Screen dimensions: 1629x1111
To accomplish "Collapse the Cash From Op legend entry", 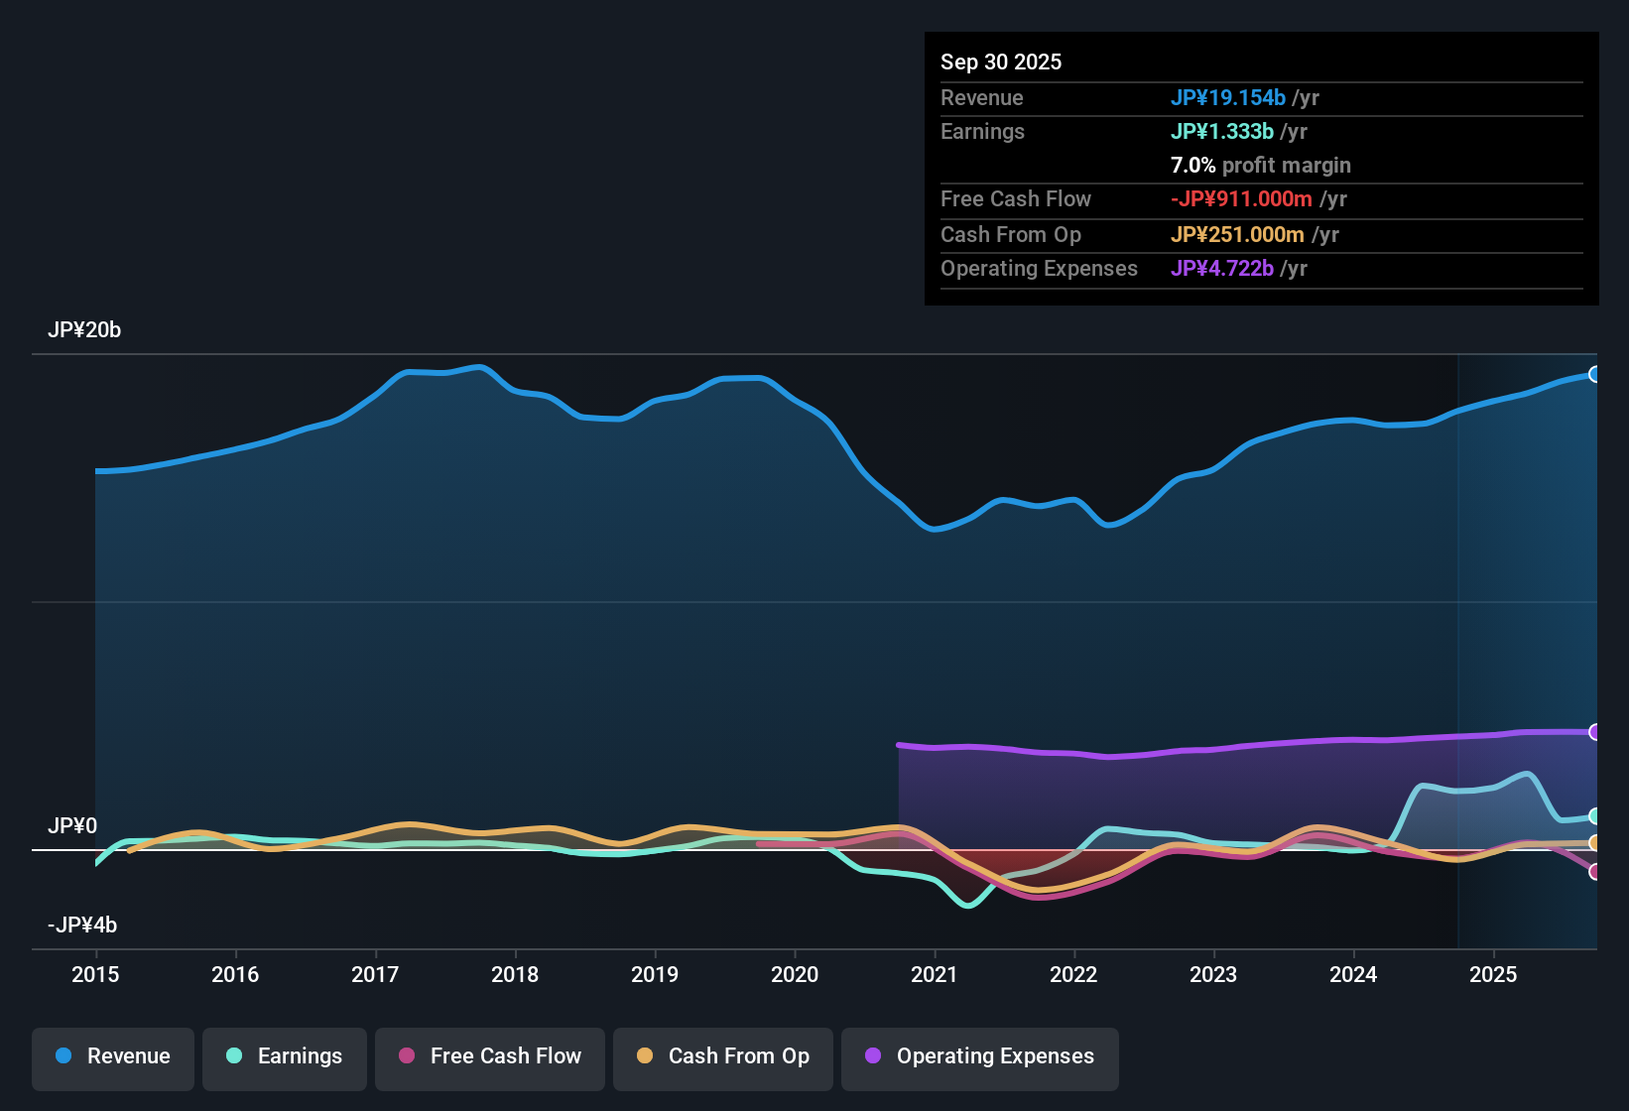I will [x=723, y=1057].
